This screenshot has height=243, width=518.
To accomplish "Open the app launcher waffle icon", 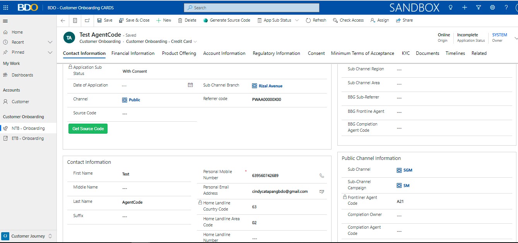I will point(6,7).
